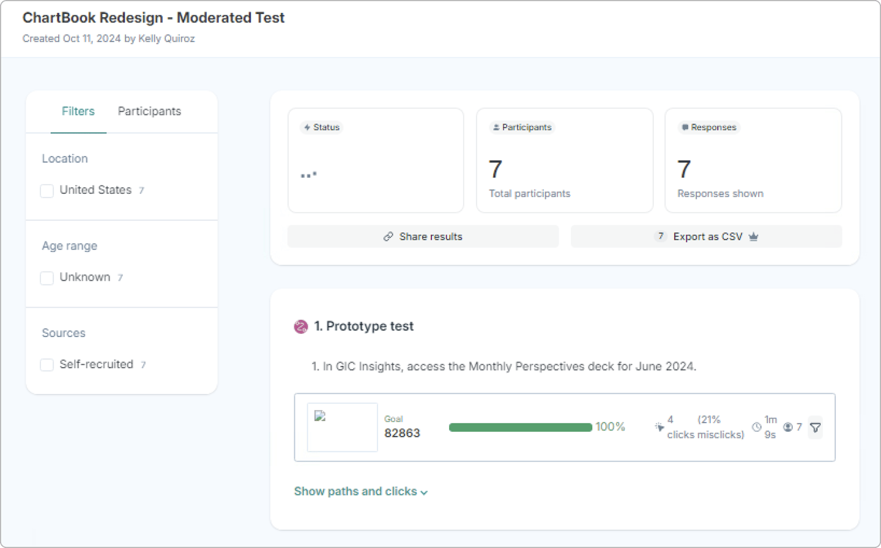The width and height of the screenshot is (881, 548).
Task: Click the link icon beside Share results
Action: [388, 237]
